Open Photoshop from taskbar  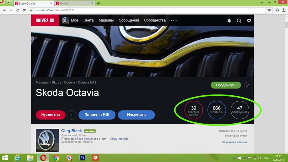click(82, 157)
